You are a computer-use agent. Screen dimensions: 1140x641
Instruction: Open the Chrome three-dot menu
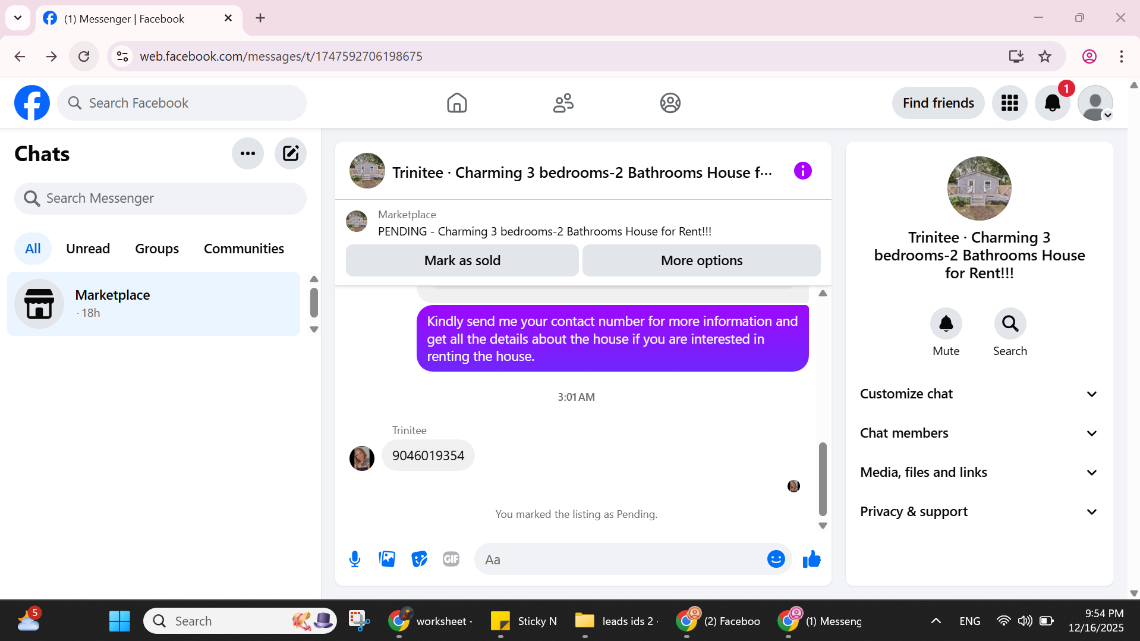click(x=1122, y=56)
